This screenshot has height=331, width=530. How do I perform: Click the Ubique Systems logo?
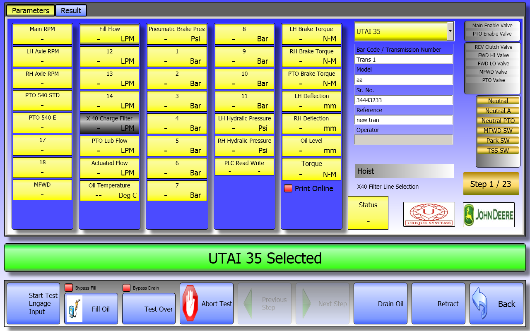[429, 214]
